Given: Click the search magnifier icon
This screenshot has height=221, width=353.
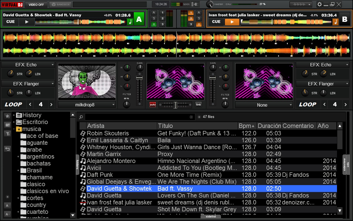Looking at the screenshot, I should 81,117.
